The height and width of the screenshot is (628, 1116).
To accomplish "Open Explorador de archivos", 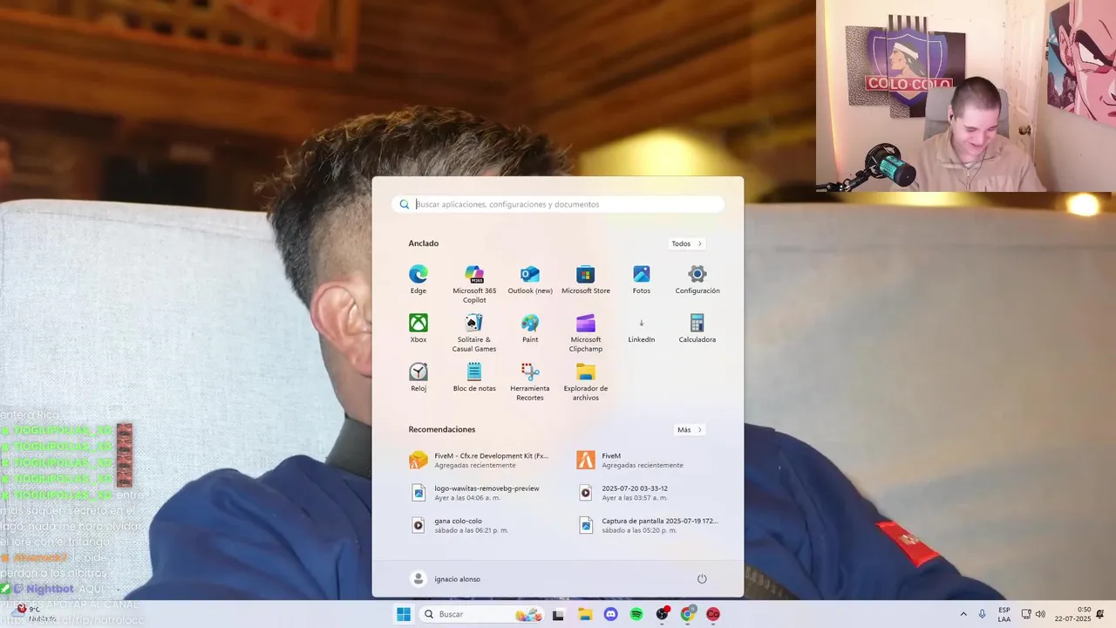I will click(586, 381).
